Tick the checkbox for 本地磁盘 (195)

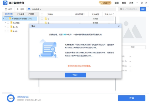pos(7,18)
